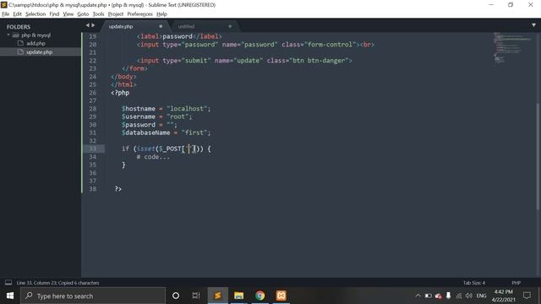Click the Windows search box
The height and width of the screenshot is (304, 541).
(93, 296)
